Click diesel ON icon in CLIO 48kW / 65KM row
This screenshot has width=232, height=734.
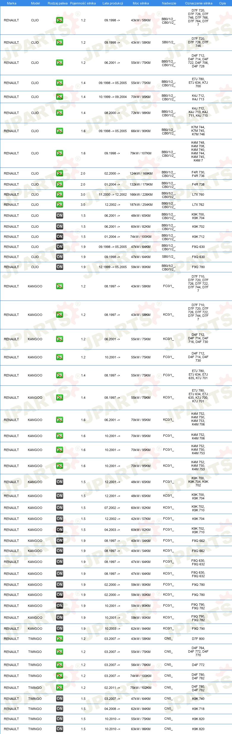60,216
